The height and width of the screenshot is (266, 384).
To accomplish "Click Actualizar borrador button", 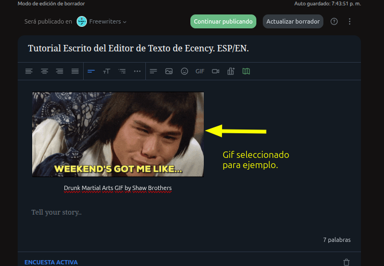I will coord(293,21).
